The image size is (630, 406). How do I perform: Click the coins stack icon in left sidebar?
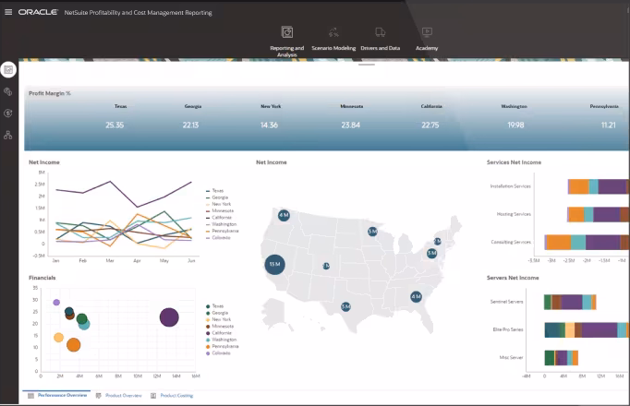tap(8, 92)
